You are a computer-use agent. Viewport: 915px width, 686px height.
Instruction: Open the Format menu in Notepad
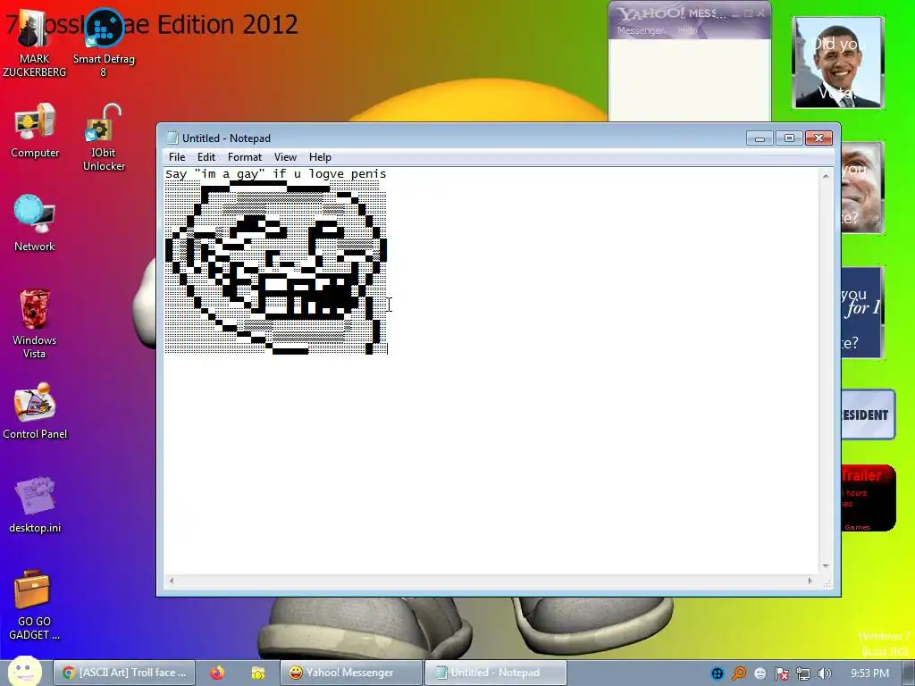245,157
